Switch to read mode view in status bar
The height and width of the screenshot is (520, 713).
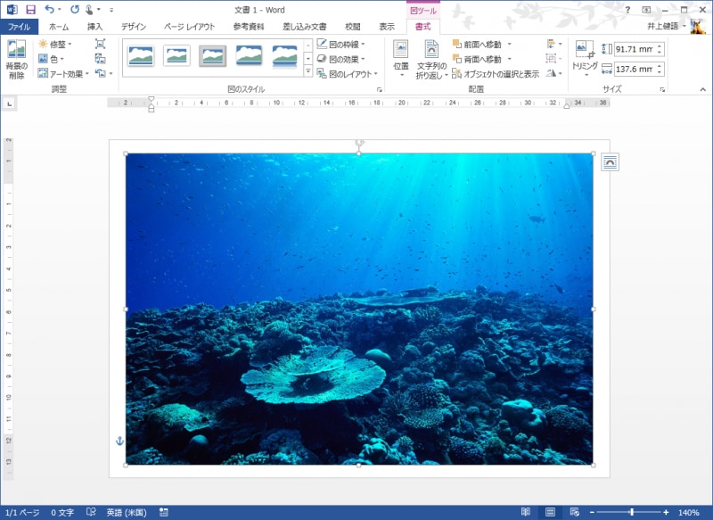526,512
